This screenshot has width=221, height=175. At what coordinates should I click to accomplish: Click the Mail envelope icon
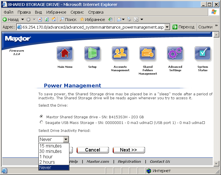click(119, 19)
